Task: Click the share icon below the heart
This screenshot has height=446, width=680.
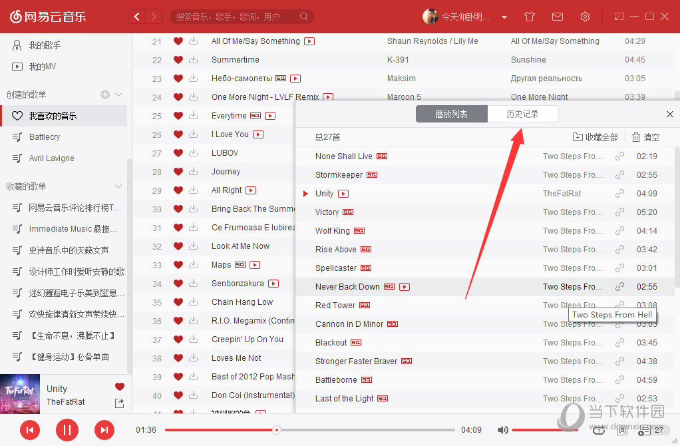Action: click(119, 403)
